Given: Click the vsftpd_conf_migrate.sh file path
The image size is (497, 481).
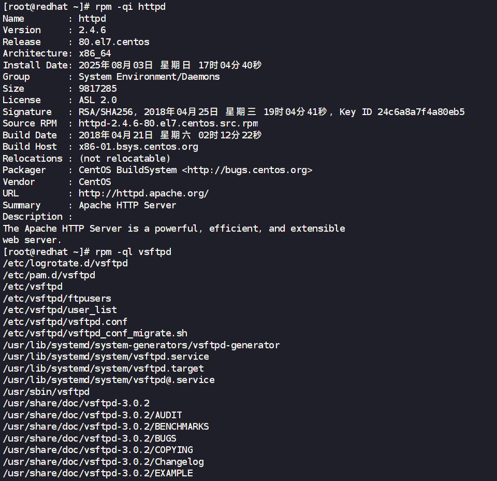Looking at the screenshot, I should 95,333.
